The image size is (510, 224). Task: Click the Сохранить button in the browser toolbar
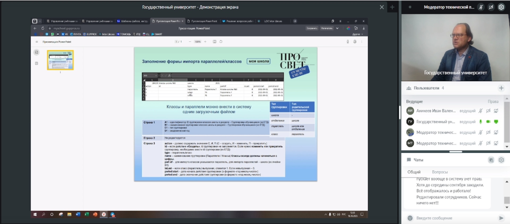pyautogui.click(x=312, y=28)
